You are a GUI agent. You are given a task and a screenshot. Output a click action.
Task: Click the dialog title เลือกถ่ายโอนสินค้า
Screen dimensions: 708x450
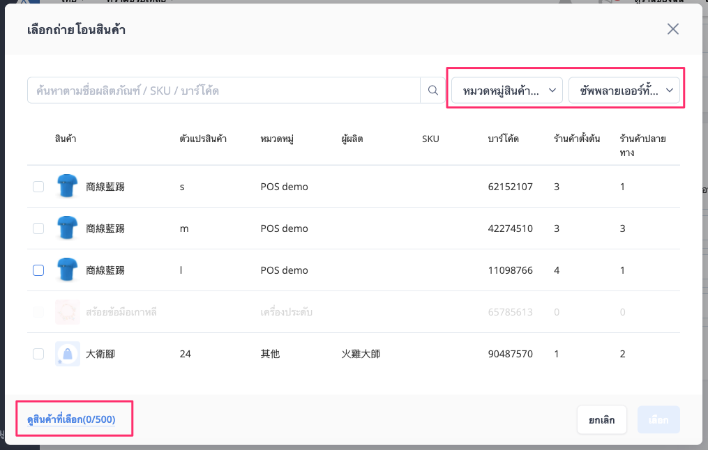click(x=76, y=30)
